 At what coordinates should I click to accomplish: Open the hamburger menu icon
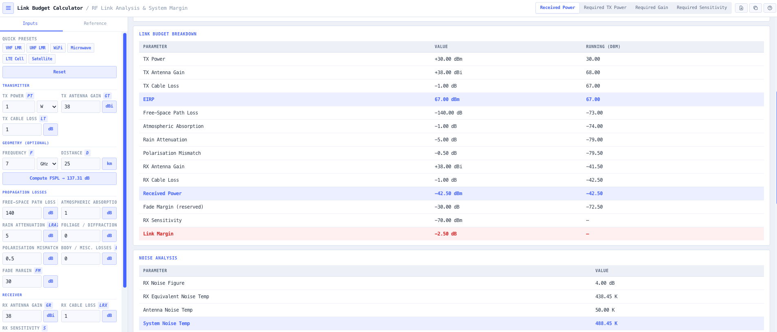tap(8, 8)
